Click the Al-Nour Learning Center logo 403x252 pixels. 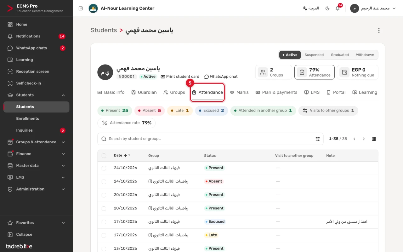click(x=93, y=9)
